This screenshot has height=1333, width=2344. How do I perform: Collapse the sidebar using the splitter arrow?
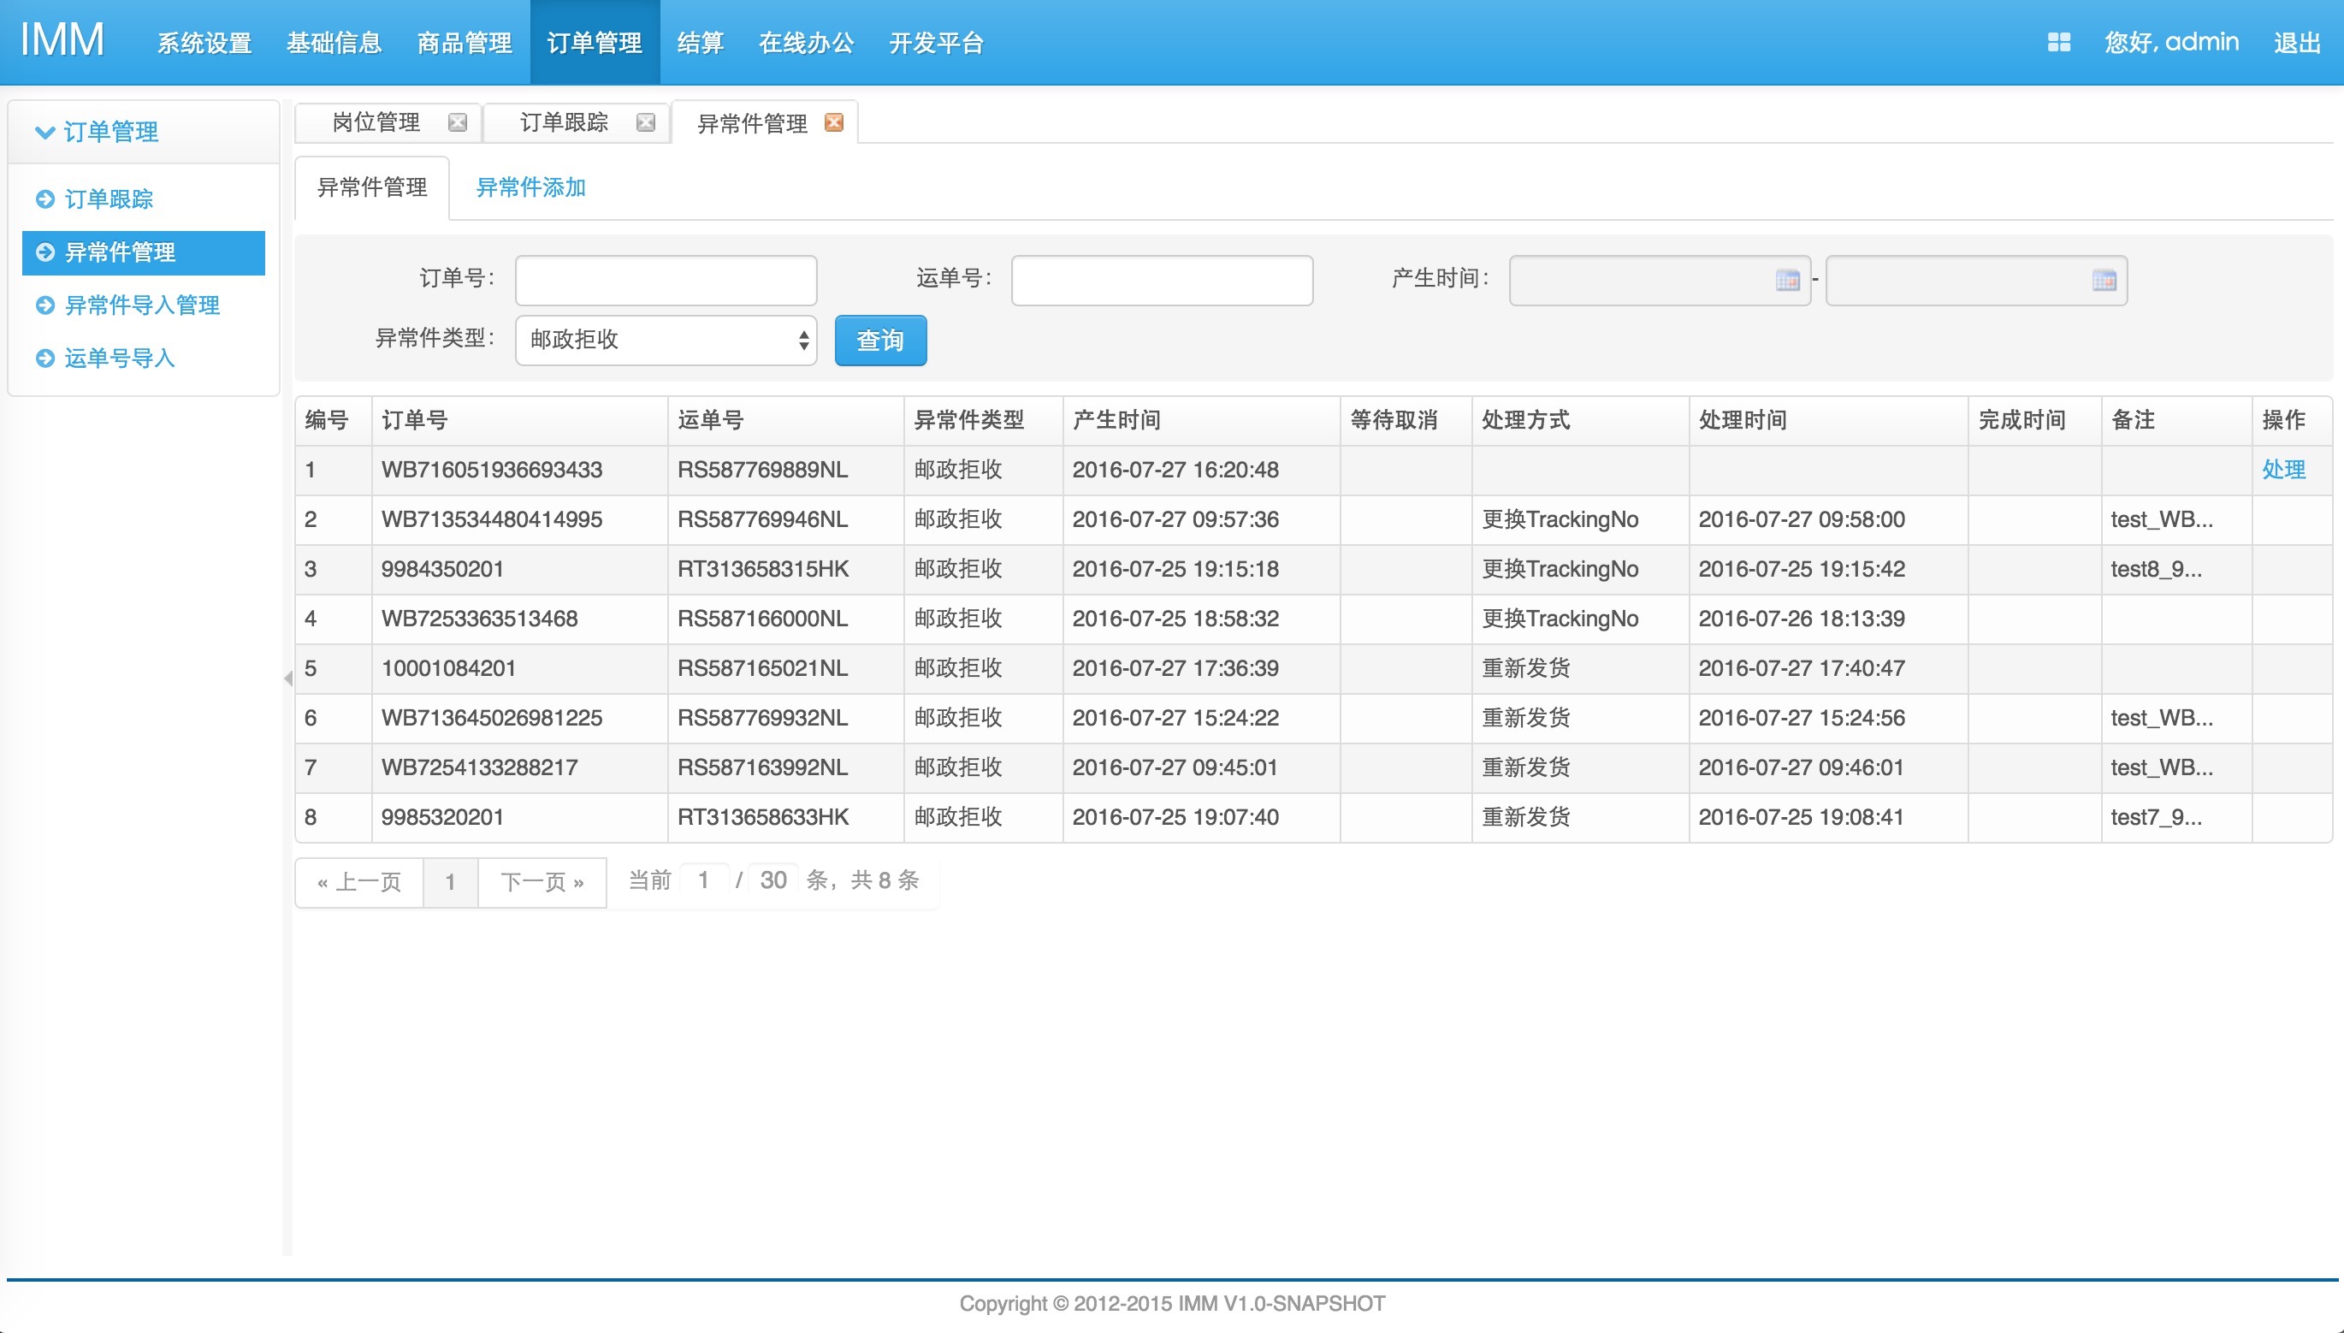point(287,678)
